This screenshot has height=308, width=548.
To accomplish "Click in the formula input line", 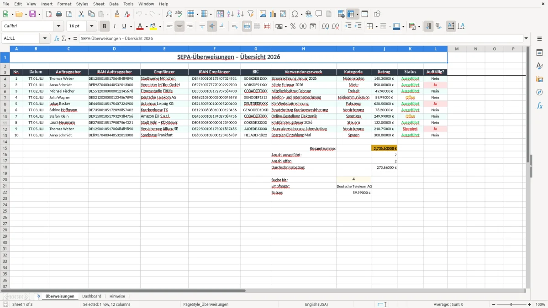I will tap(301, 38).
